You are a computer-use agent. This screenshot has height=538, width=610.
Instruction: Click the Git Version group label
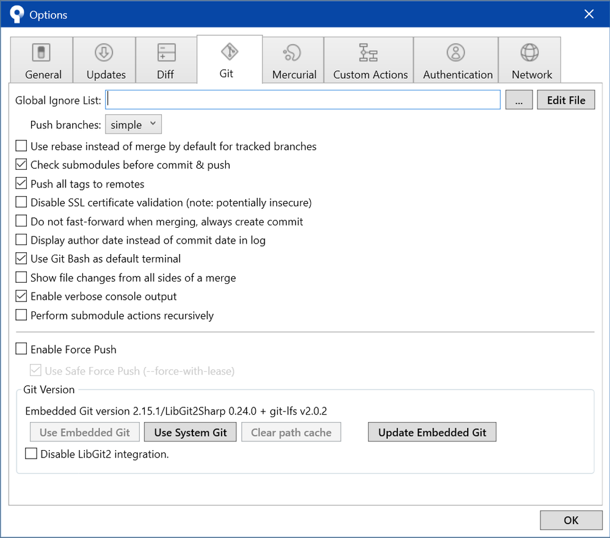(x=49, y=390)
